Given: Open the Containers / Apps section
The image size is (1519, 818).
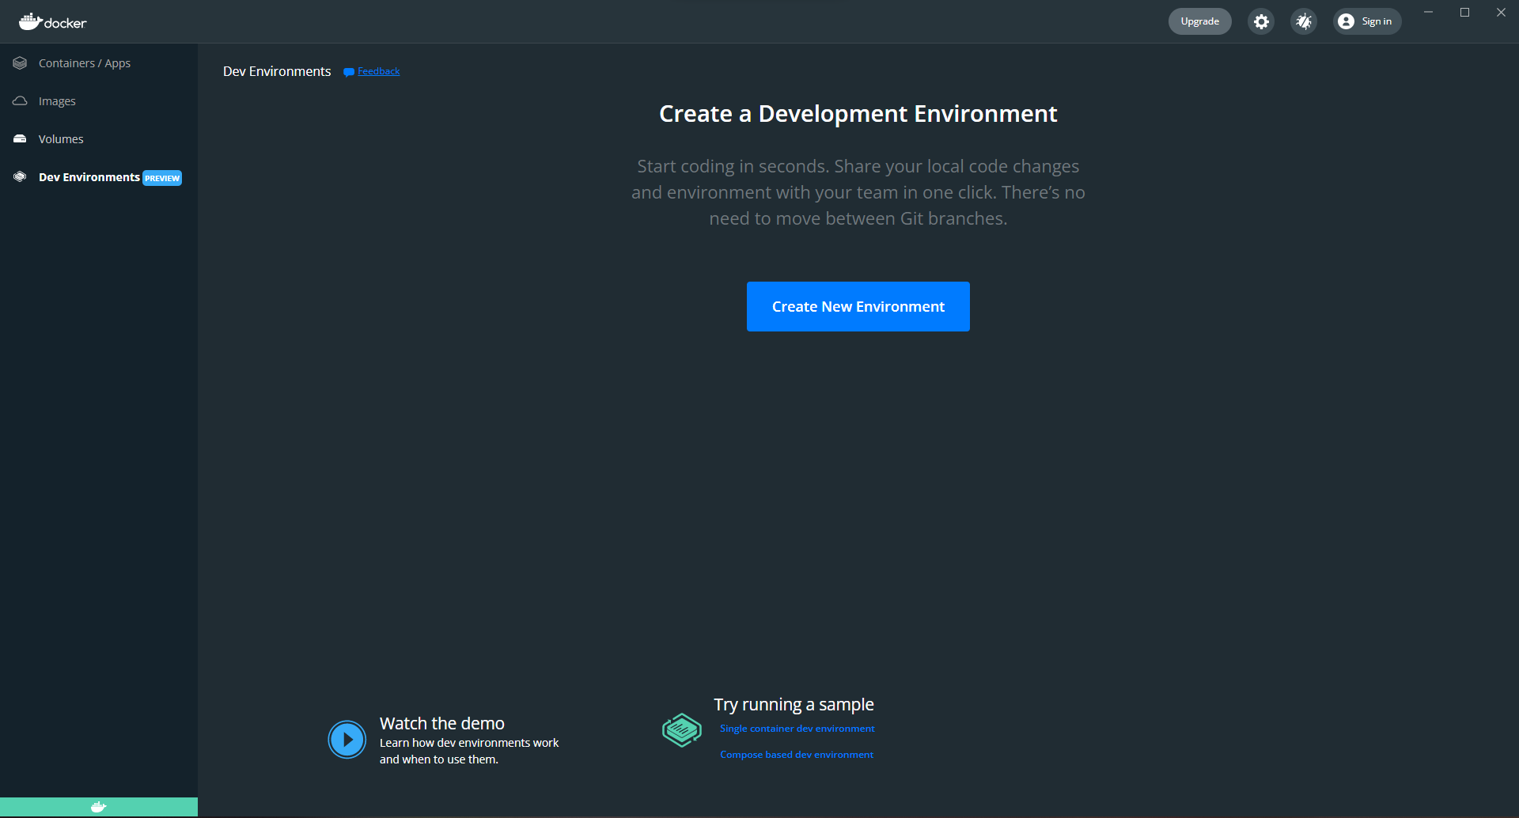Looking at the screenshot, I should coord(85,63).
